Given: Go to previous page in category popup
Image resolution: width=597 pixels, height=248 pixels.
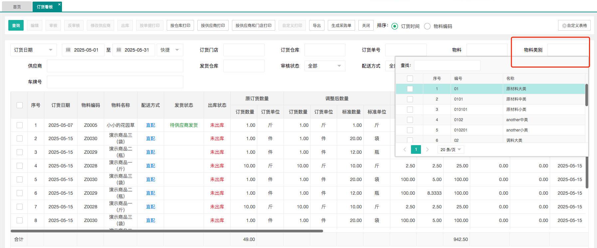Looking at the screenshot, I should coord(405,149).
